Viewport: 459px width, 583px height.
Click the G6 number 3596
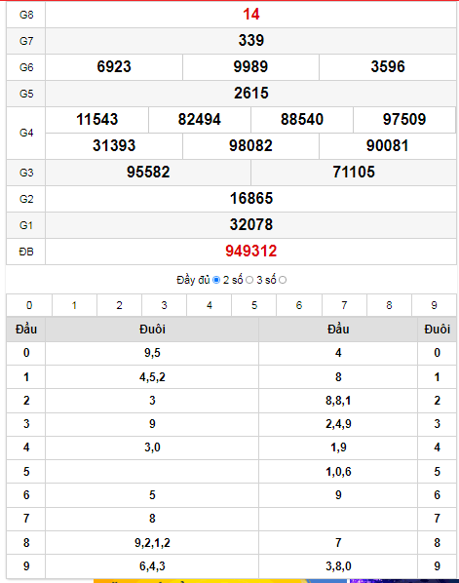(388, 67)
